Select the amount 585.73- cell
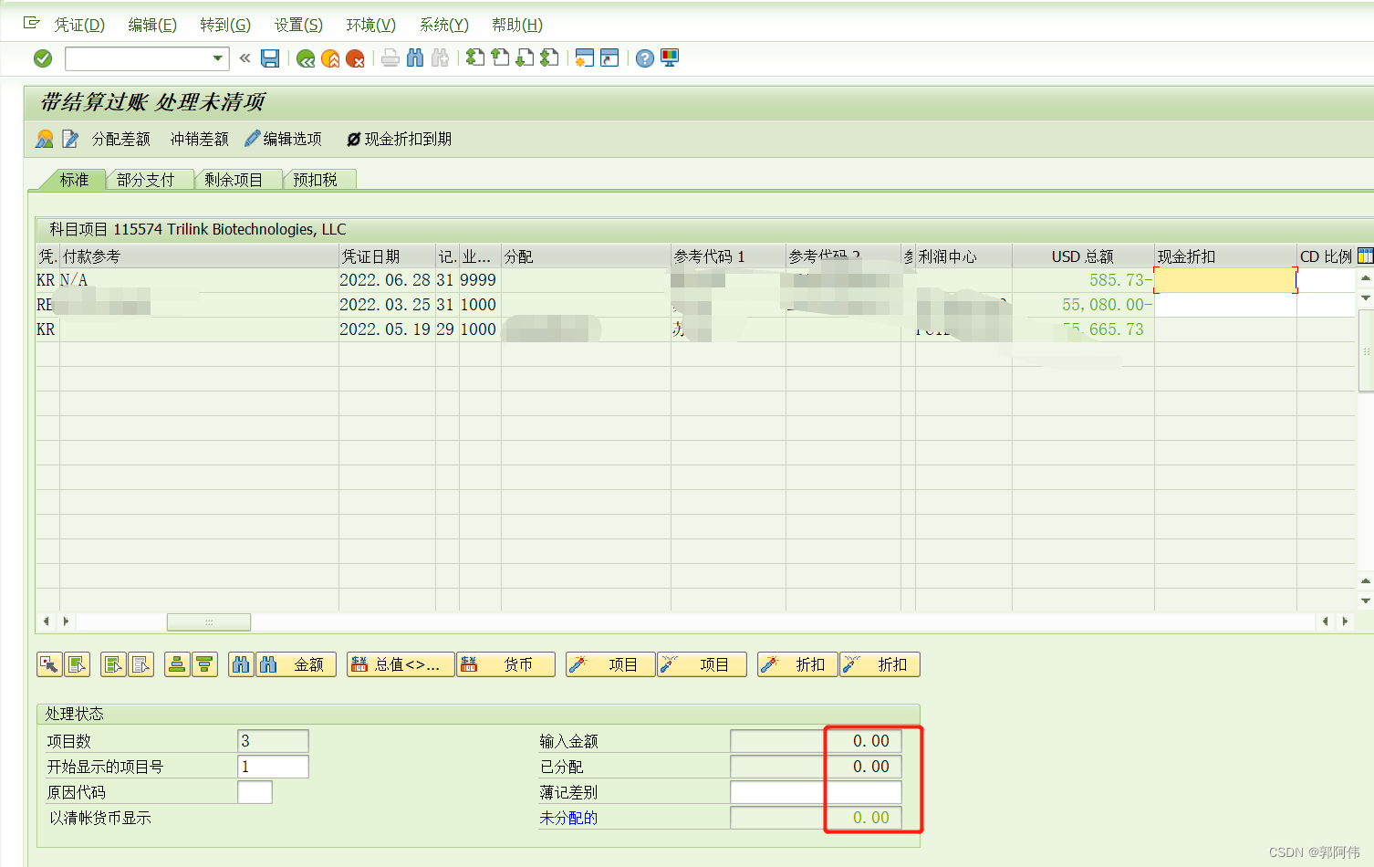The image size is (1374, 867). tap(1083, 280)
